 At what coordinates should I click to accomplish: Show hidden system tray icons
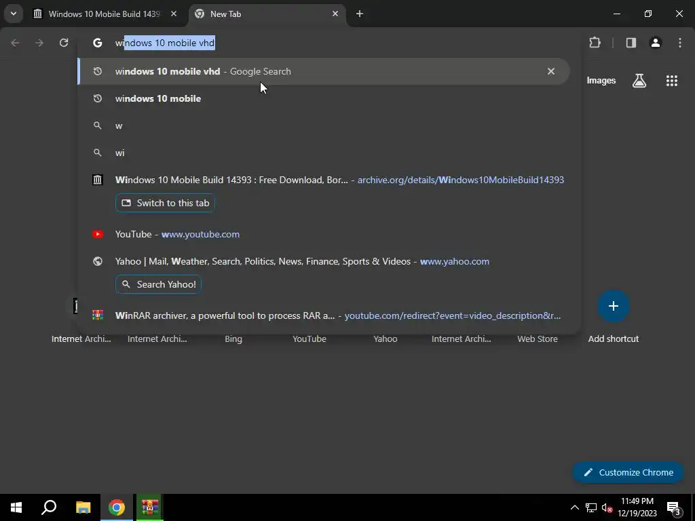[x=574, y=507]
